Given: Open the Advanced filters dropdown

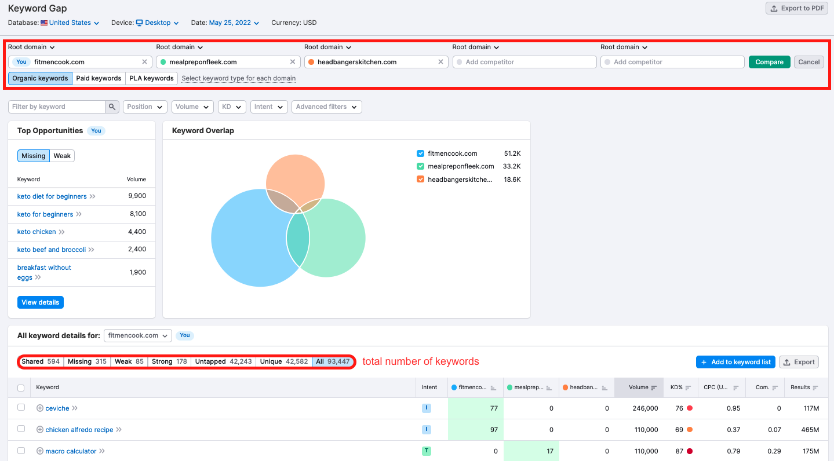Looking at the screenshot, I should 327,107.
